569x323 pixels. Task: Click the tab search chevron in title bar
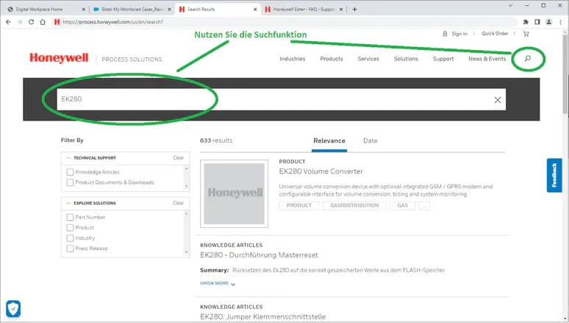click(510, 5)
